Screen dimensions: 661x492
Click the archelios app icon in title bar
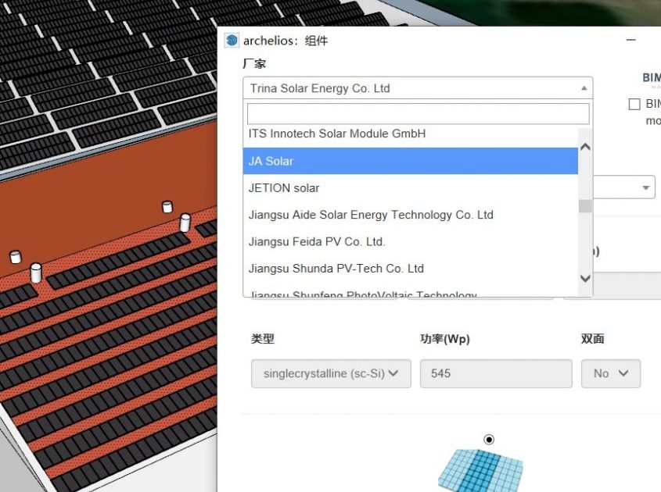point(232,41)
